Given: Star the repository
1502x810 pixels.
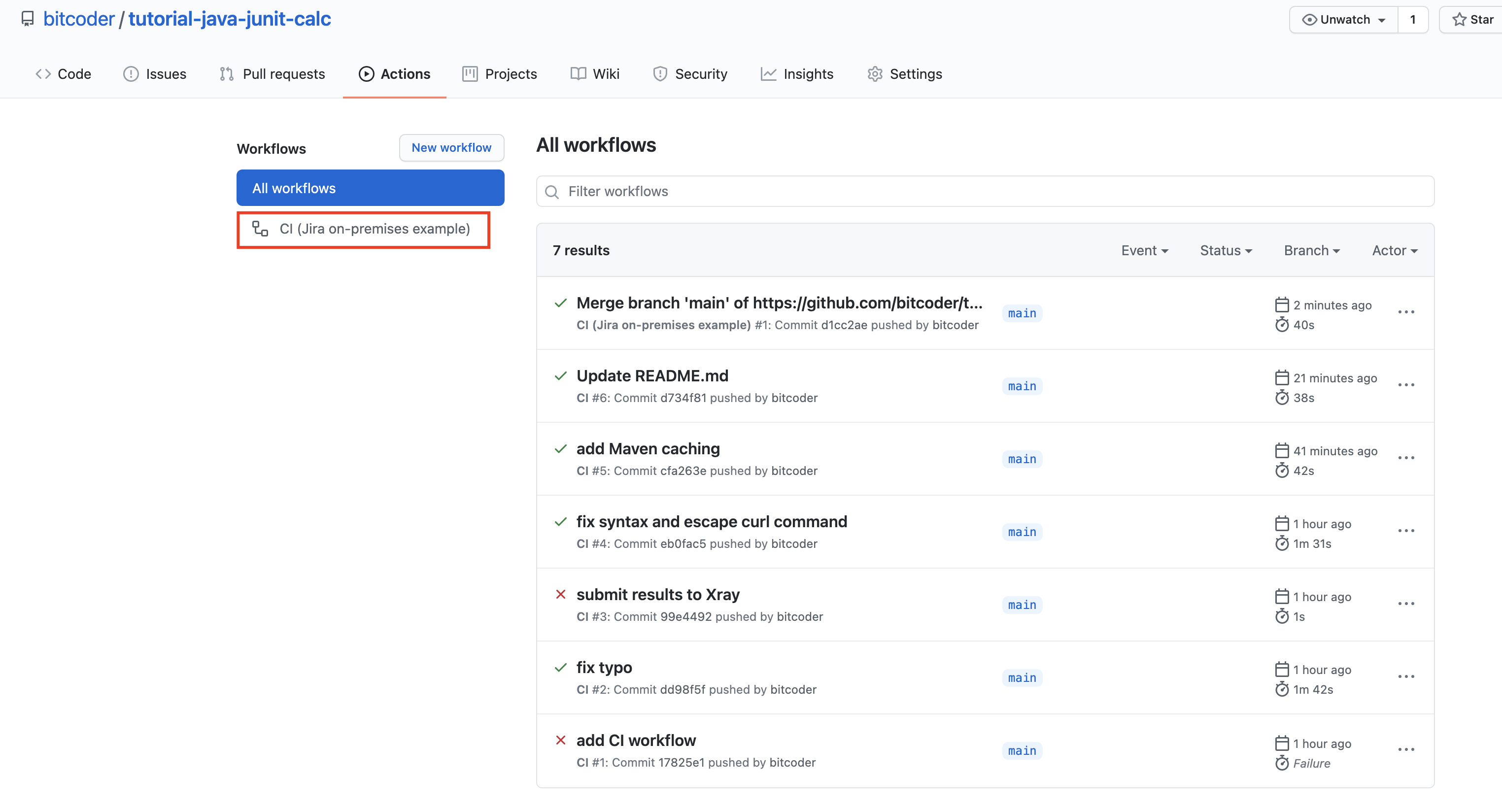Looking at the screenshot, I should (1471, 20).
